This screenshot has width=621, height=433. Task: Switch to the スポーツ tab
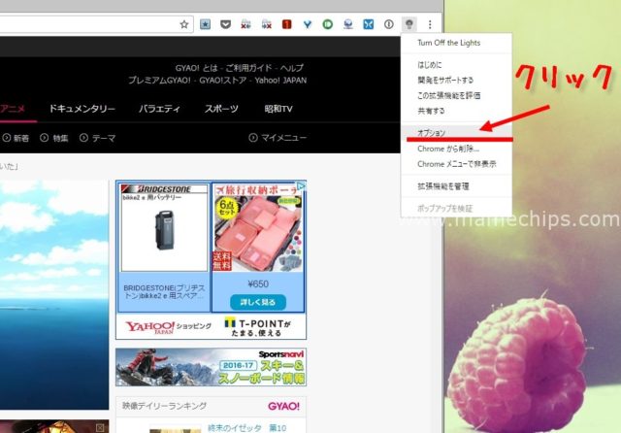221,109
